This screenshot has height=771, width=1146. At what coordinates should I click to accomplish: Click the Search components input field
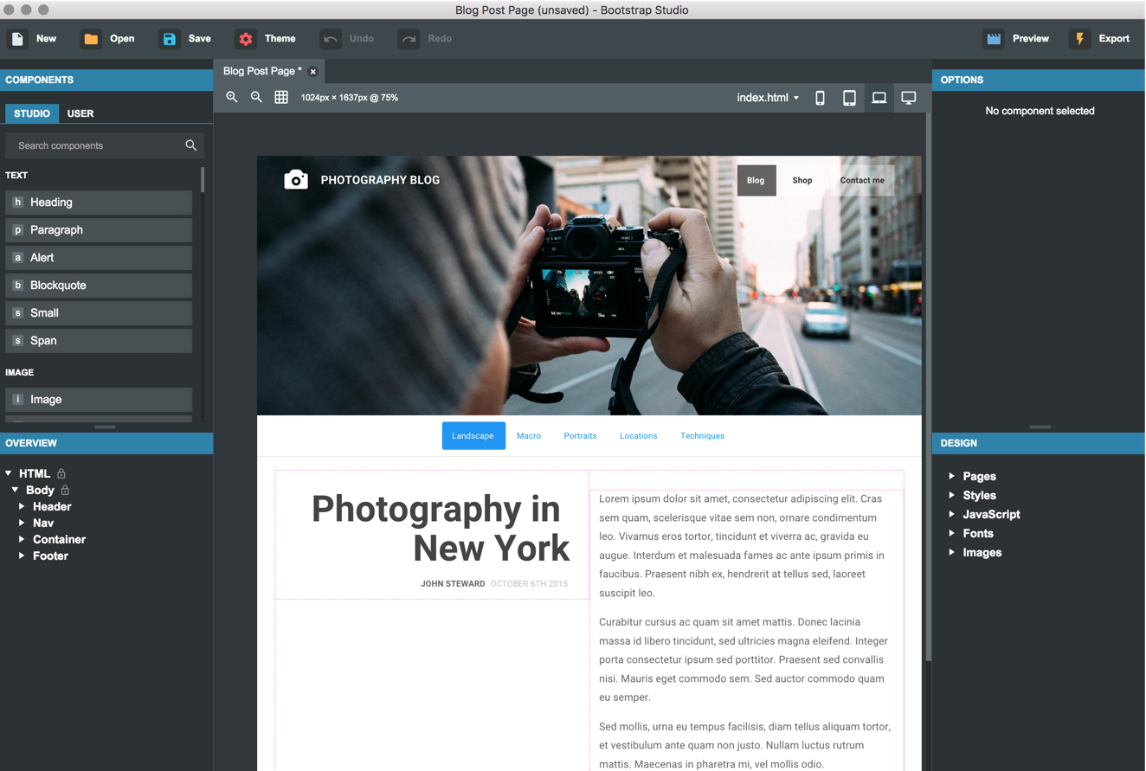point(95,145)
